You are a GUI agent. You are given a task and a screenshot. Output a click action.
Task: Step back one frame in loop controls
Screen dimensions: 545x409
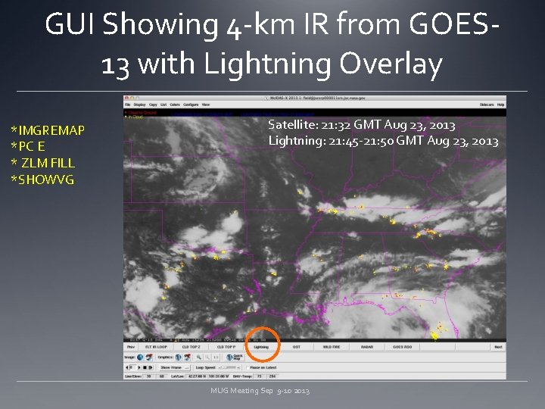[x=127, y=367]
